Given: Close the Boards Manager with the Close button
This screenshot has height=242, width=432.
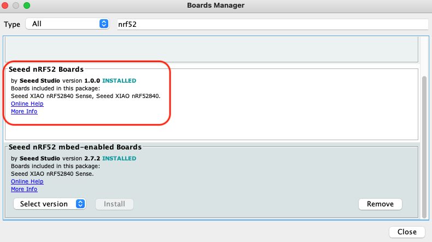Looking at the screenshot, I should (x=407, y=232).
